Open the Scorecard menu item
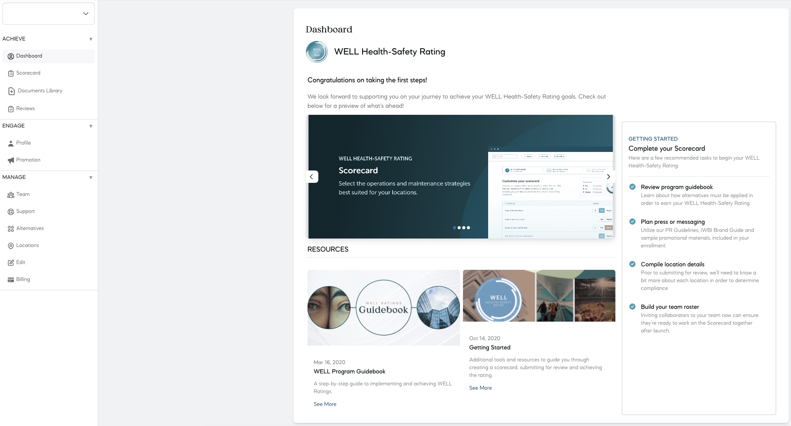Image resolution: width=791 pixels, height=426 pixels. pos(48,73)
